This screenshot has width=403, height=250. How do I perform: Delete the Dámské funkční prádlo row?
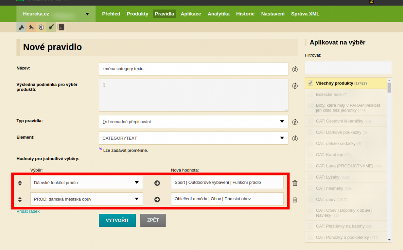tap(295, 183)
